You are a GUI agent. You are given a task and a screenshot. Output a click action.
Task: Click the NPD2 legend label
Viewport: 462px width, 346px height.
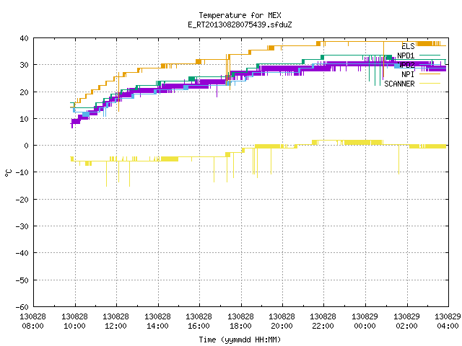pos(406,65)
